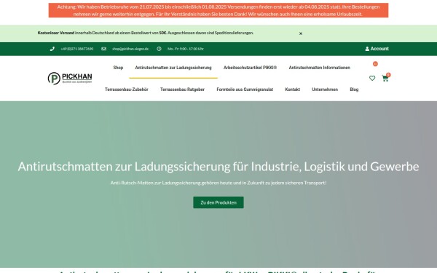Click the hero heading Antirutschmatten zur Ladungssicherung
The width and height of the screenshot is (437, 273).
[x=219, y=167]
